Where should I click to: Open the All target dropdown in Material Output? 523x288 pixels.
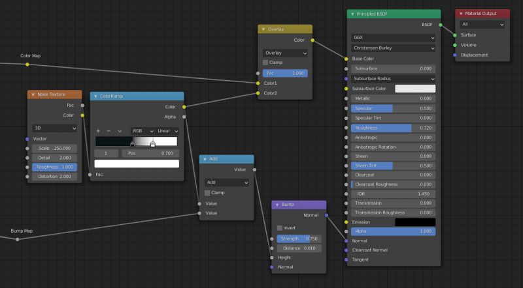482,24
